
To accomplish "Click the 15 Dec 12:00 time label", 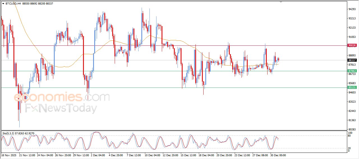I will click(x=189, y=155).
